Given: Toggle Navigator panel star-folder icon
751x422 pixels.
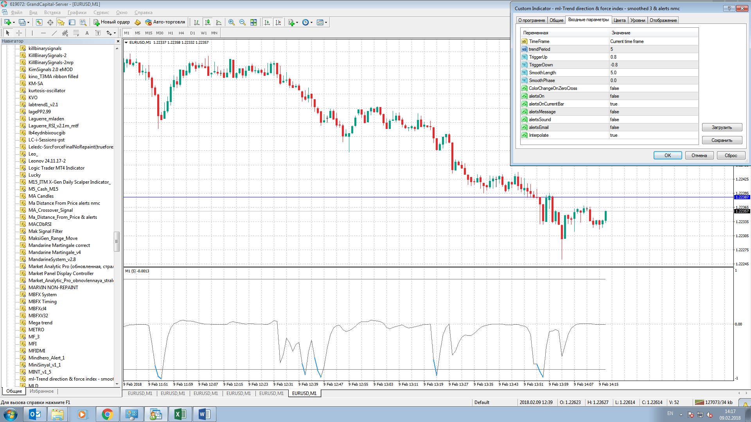Looking at the screenshot, I should coord(61,22).
